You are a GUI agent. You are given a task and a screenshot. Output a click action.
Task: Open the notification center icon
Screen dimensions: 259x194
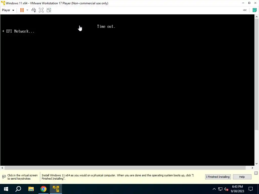[251, 189]
